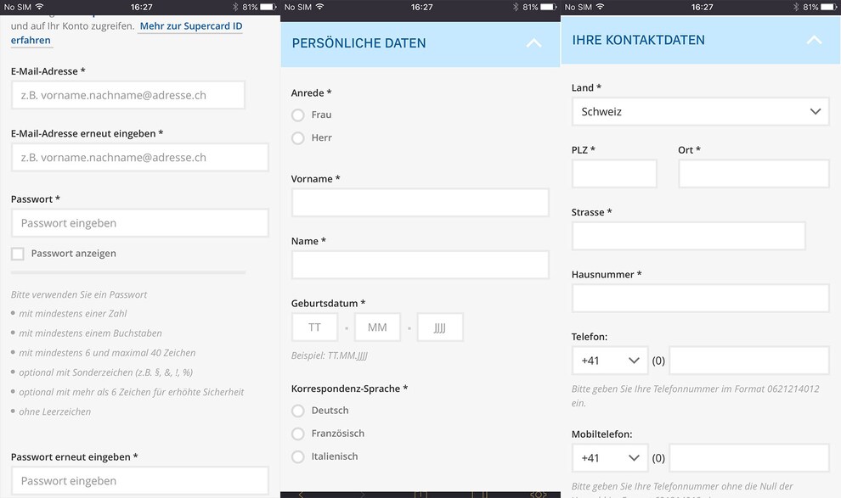Focus the Passwort erneut eingeben field
Screen dimensions: 841x498
coord(140,481)
